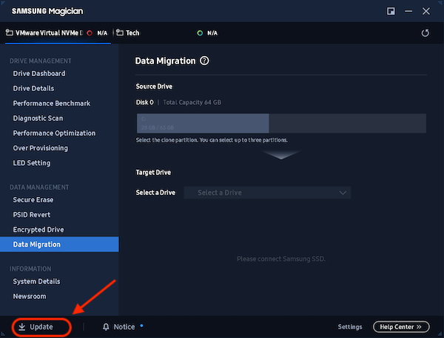This screenshot has width=444, height=338.
Task: Click the Please connect Samsung SSD message
Action: point(281,259)
